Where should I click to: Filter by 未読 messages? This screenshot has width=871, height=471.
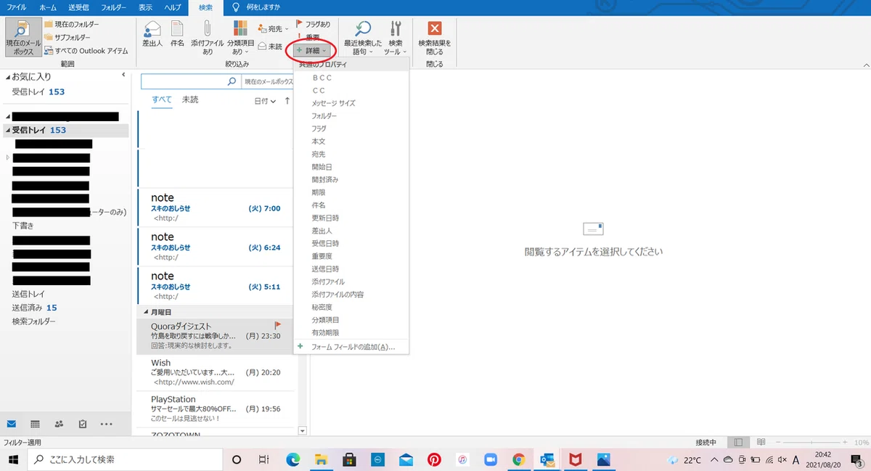[x=269, y=46]
